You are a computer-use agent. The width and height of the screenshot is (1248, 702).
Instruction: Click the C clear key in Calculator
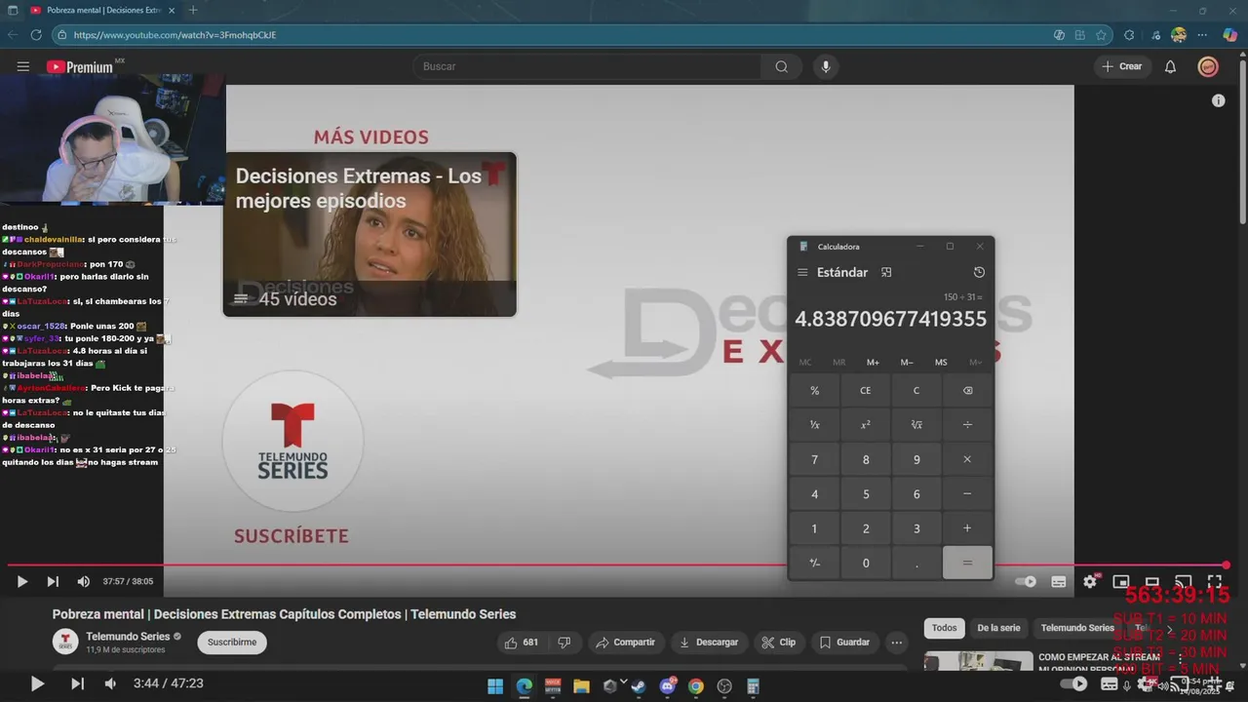pos(916,390)
